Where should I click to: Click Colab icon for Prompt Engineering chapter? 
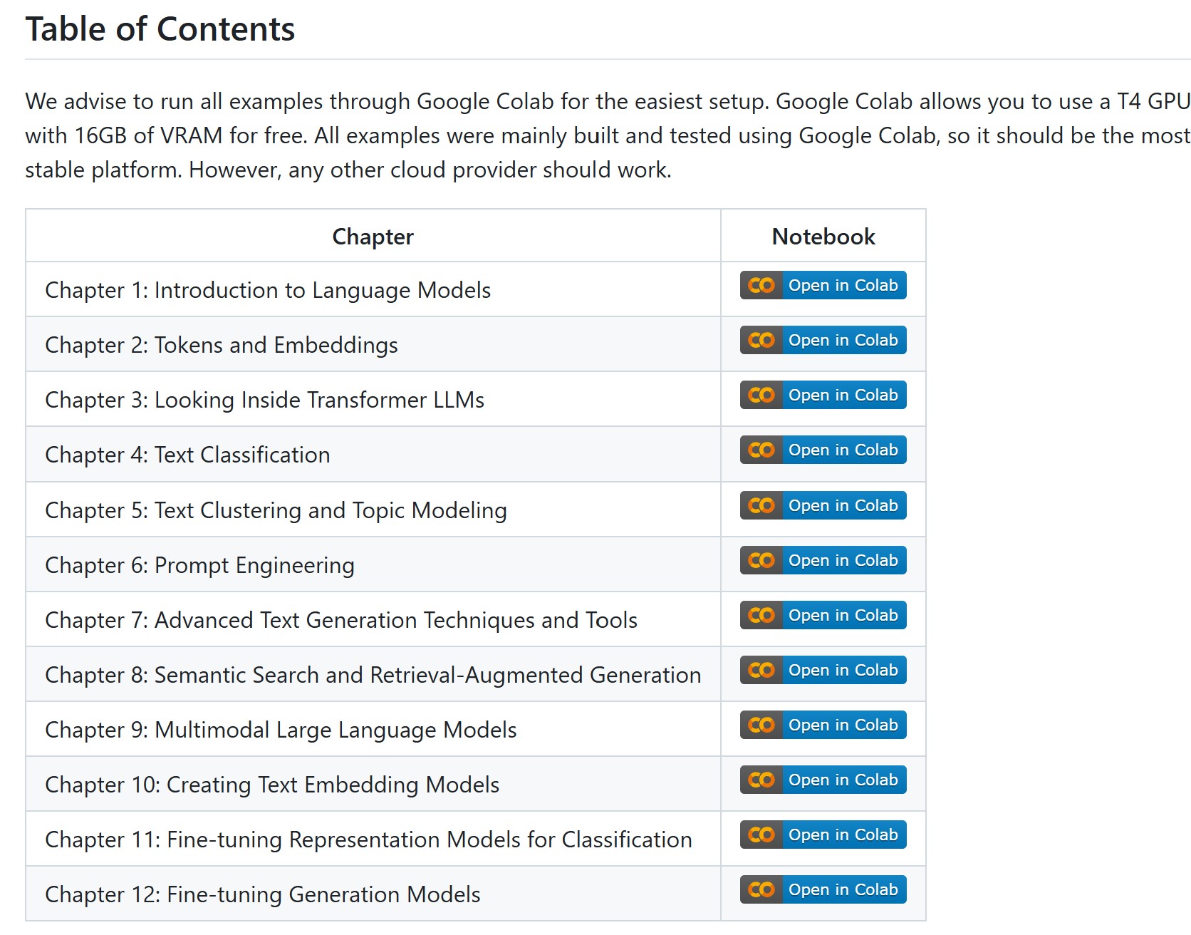pyautogui.click(x=761, y=561)
